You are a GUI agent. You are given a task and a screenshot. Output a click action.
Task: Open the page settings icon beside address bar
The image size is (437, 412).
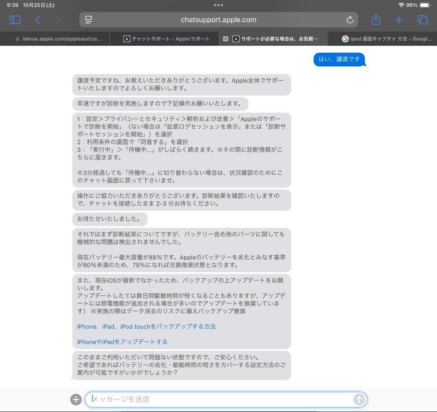click(89, 19)
